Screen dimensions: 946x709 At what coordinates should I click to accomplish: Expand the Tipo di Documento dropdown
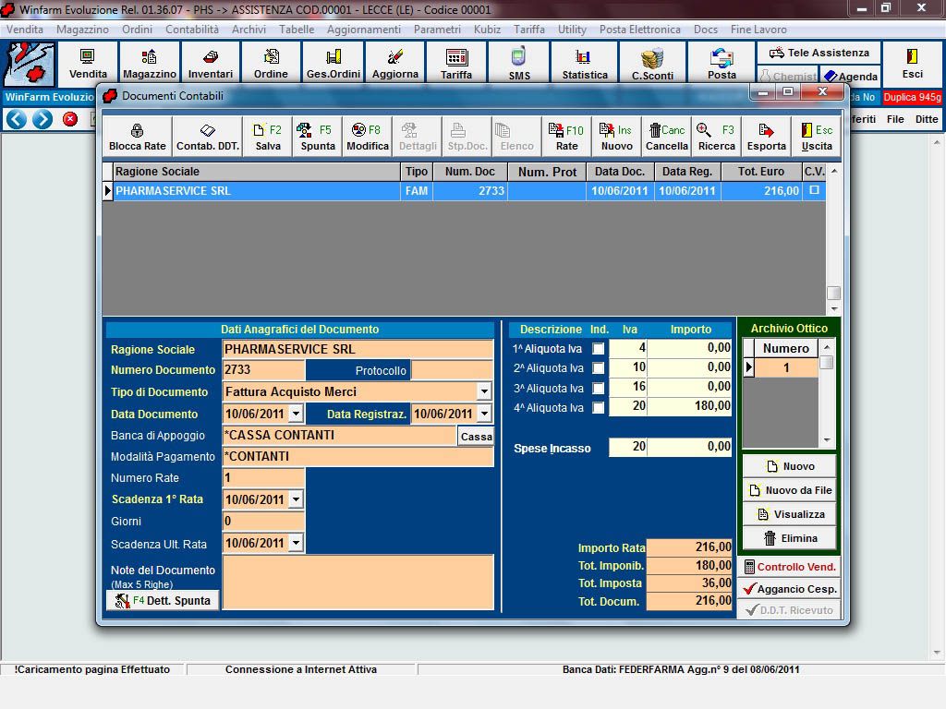click(484, 391)
